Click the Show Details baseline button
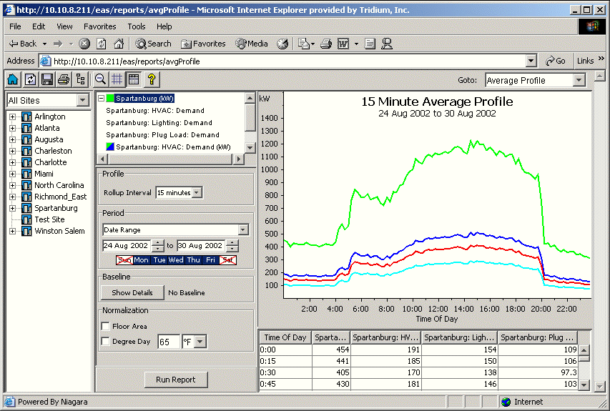This screenshot has height=411, width=610. coord(132,292)
